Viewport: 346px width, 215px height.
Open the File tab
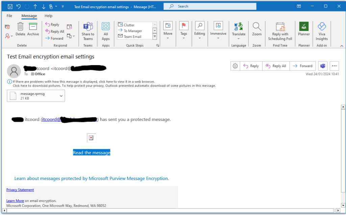[9, 16]
